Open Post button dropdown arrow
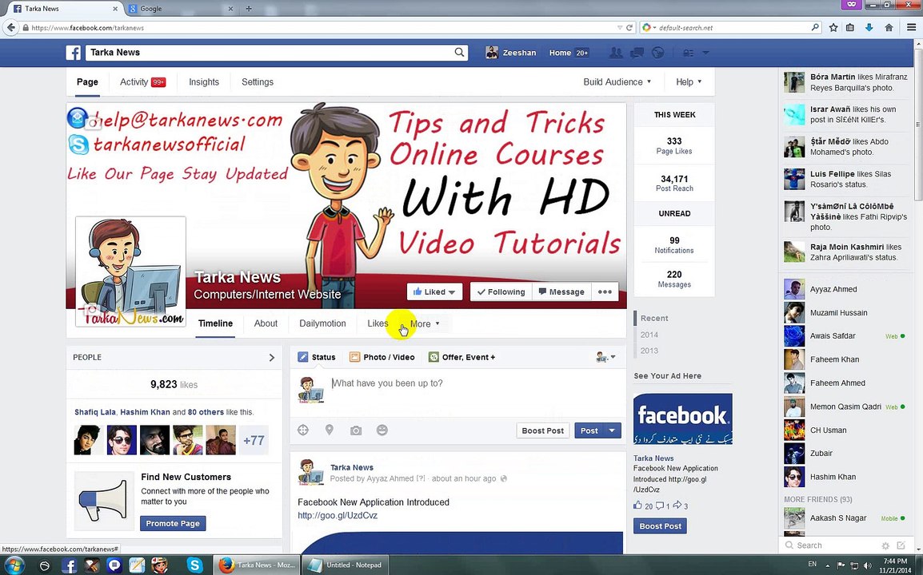The width and height of the screenshot is (923, 575). click(x=612, y=430)
